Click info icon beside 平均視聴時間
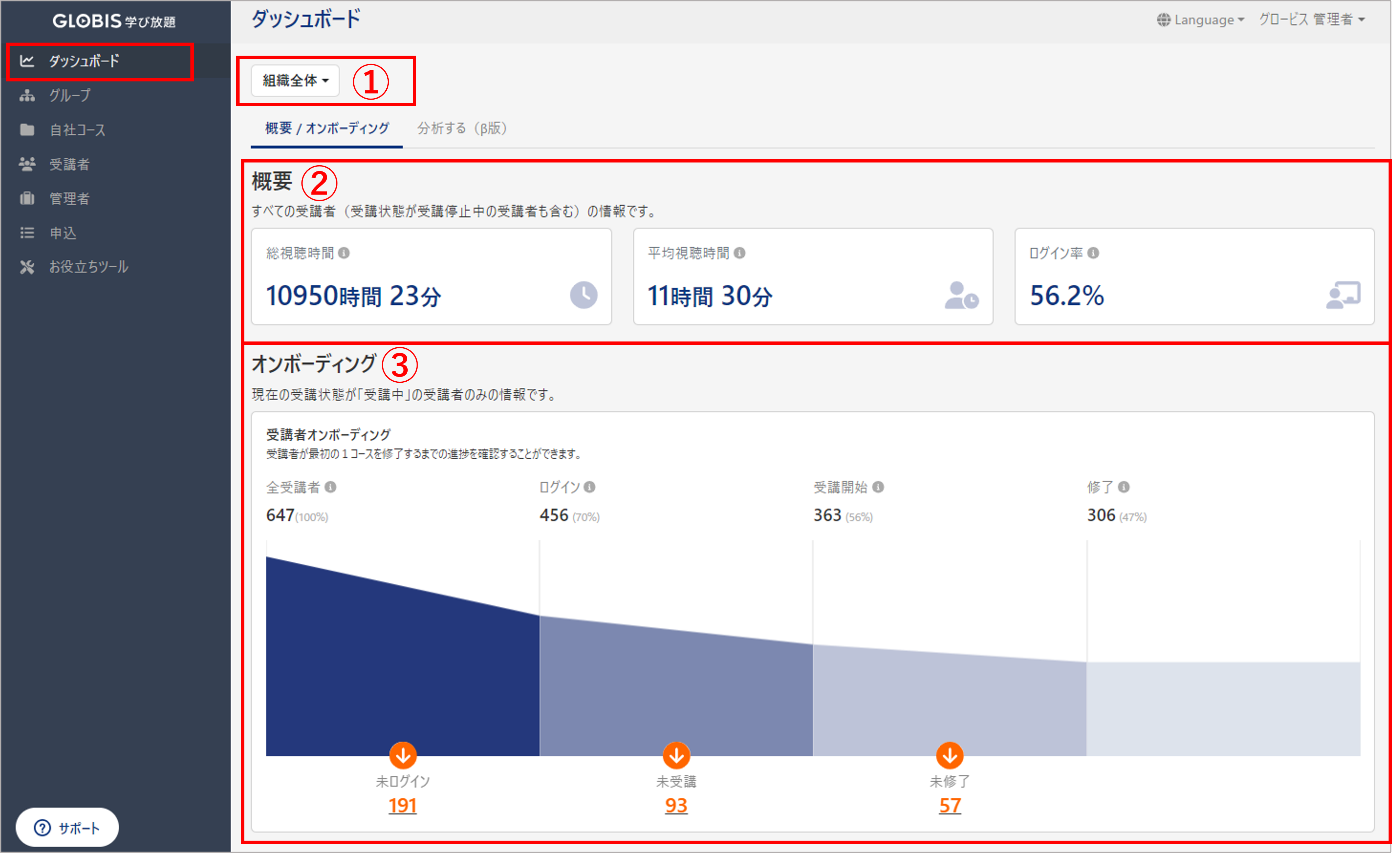 739,253
